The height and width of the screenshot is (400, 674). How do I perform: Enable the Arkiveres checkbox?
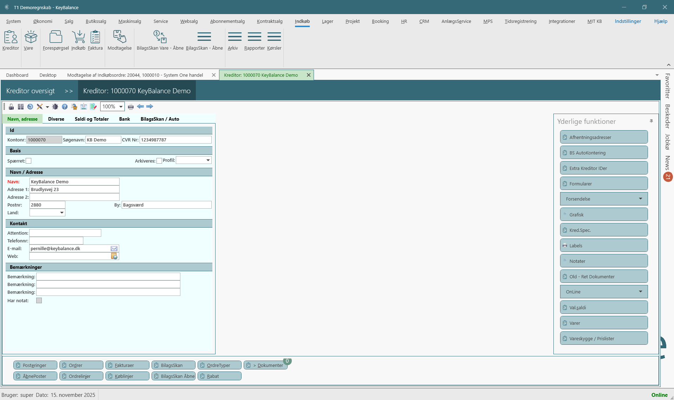coord(159,161)
